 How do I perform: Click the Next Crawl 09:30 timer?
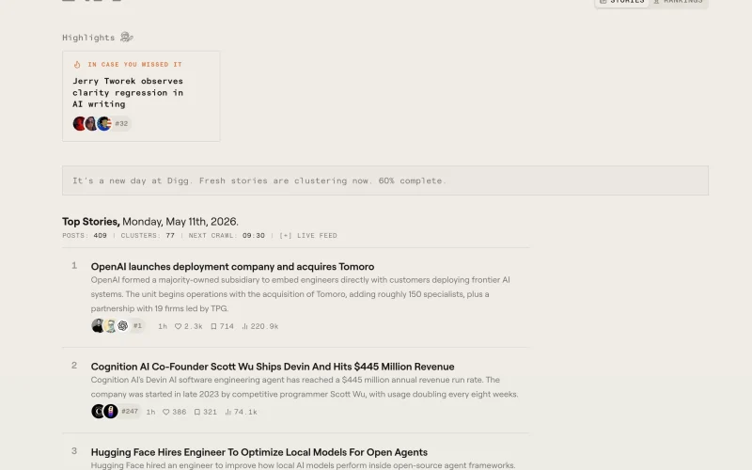227,236
